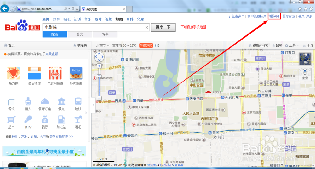Open the 工具 tools dropdown

292,45
